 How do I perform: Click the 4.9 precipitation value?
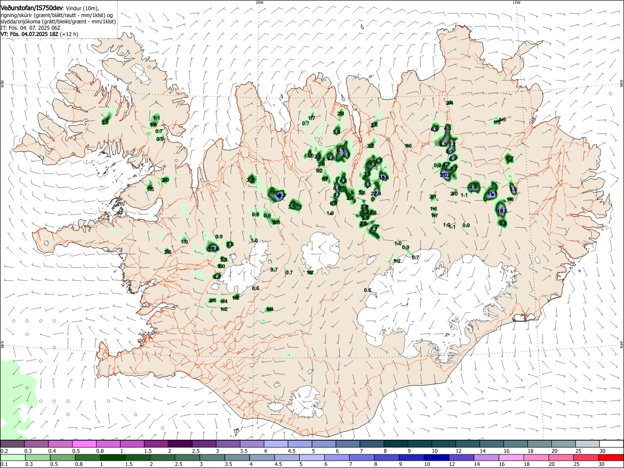pyautogui.click(x=473, y=187)
